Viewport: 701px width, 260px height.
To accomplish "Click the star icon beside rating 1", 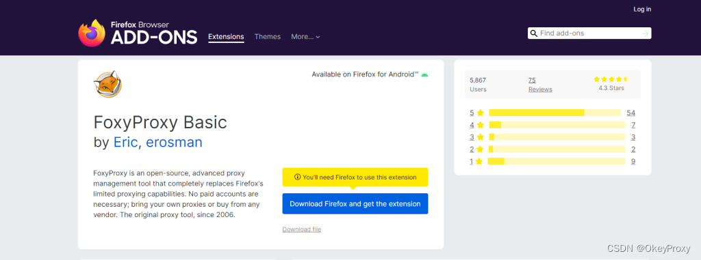I will click(479, 161).
